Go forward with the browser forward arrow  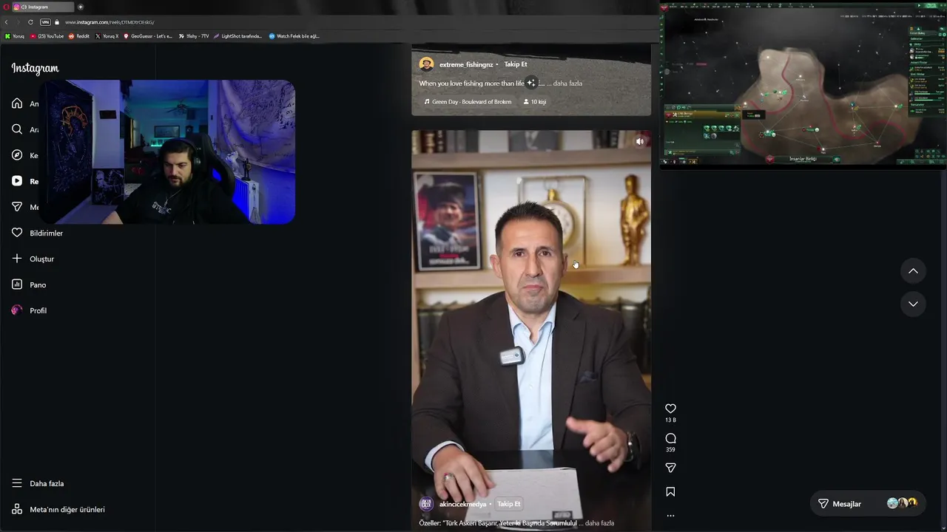(18, 22)
